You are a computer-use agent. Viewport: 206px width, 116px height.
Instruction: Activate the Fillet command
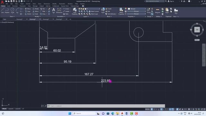coord(43,12)
